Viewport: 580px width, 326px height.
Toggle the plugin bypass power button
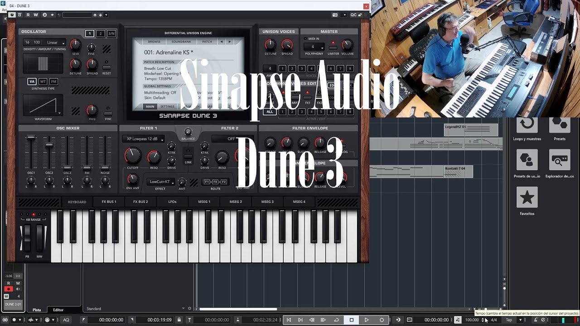(12, 15)
